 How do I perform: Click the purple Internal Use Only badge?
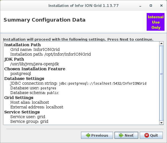[x=156, y=22]
